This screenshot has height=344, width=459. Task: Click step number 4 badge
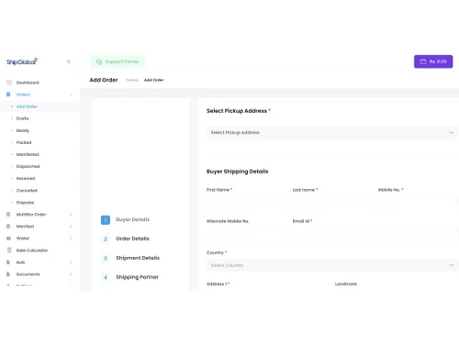tap(106, 277)
